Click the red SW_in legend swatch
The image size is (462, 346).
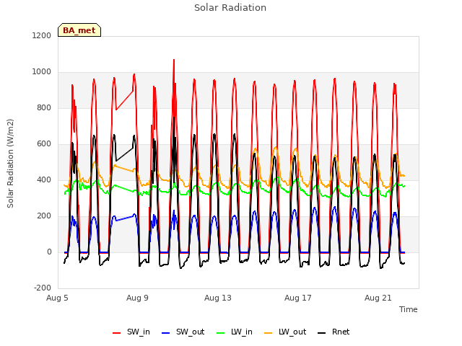click(x=117, y=333)
